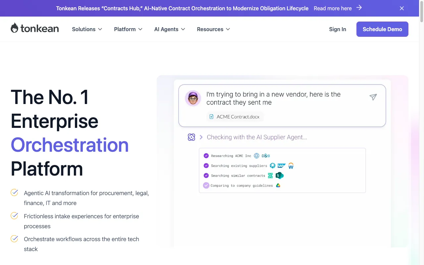Dismiss the announcement banner with X
This screenshot has height=265, width=424.
(x=402, y=8)
